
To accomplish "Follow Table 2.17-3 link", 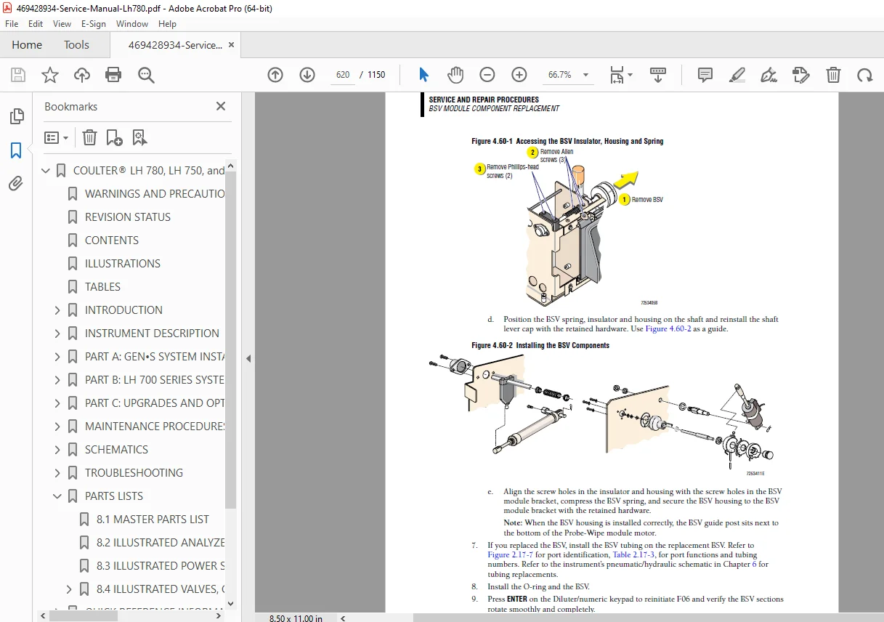I will [634, 555].
